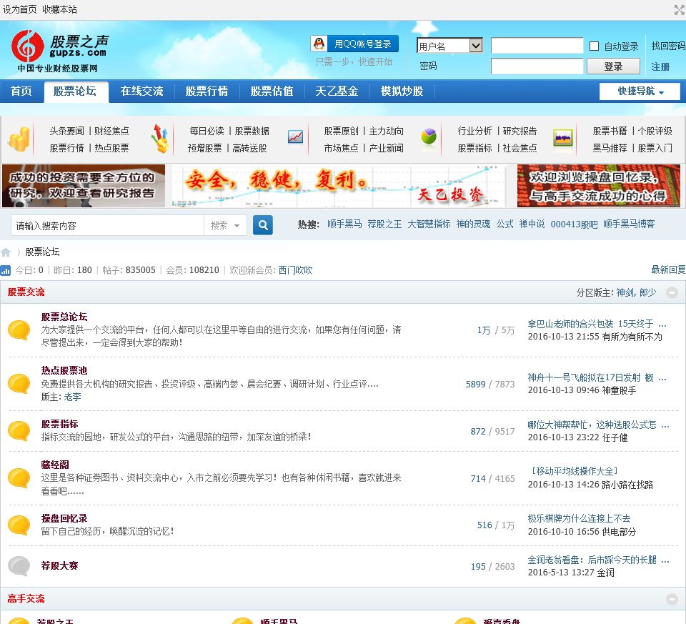Open the 模拟炒股 tab
Image resolution: width=686 pixels, height=624 pixels.
click(x=402, y=91)
